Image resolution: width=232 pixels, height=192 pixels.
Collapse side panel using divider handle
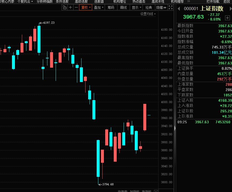[175, 128]
